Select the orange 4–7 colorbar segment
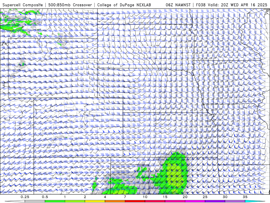Screen dimensions: 270x203 [115, 201]
